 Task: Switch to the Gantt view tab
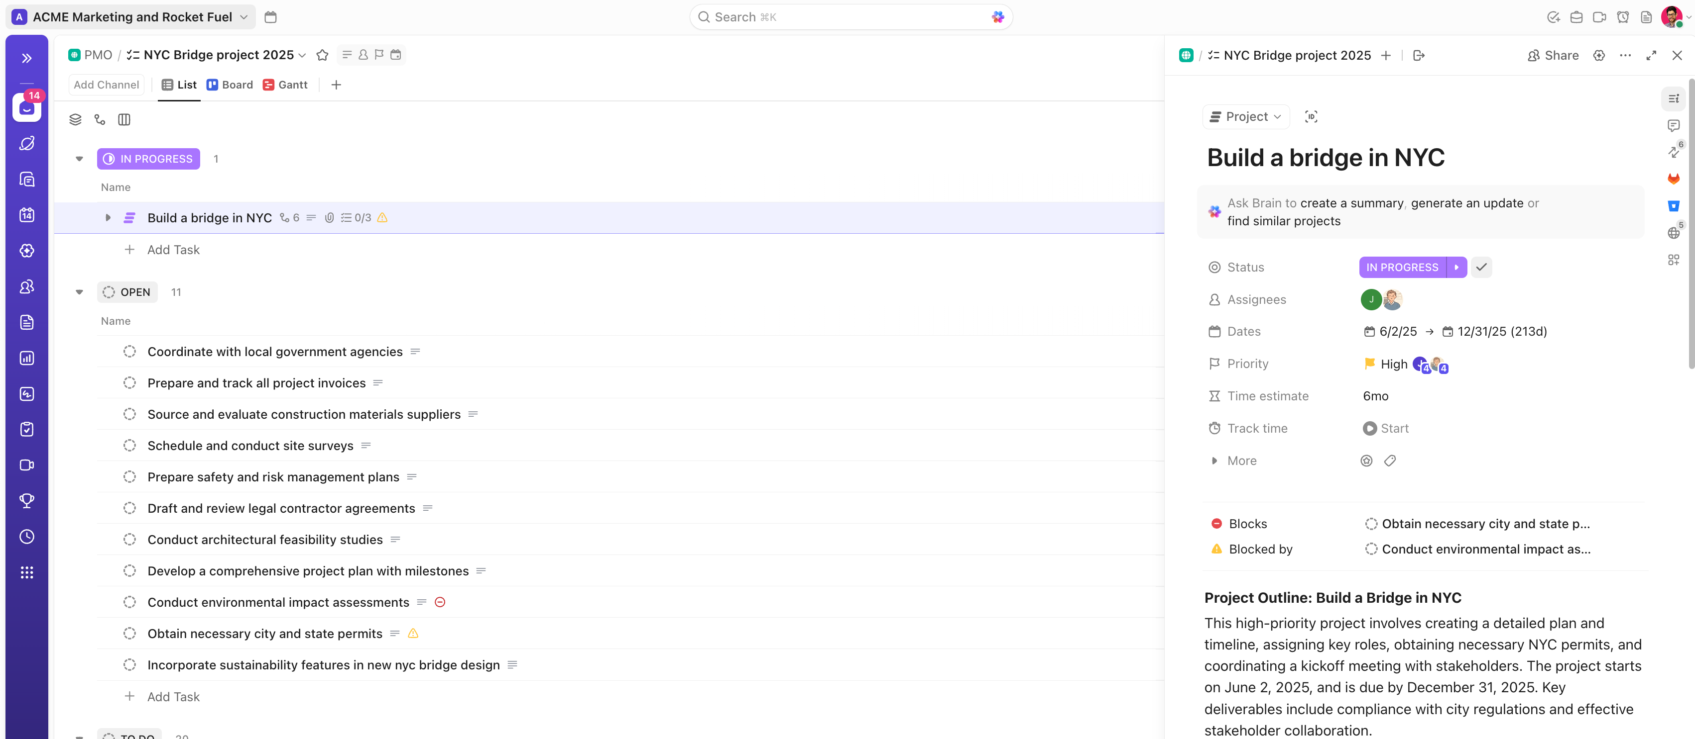pos(285,85)
